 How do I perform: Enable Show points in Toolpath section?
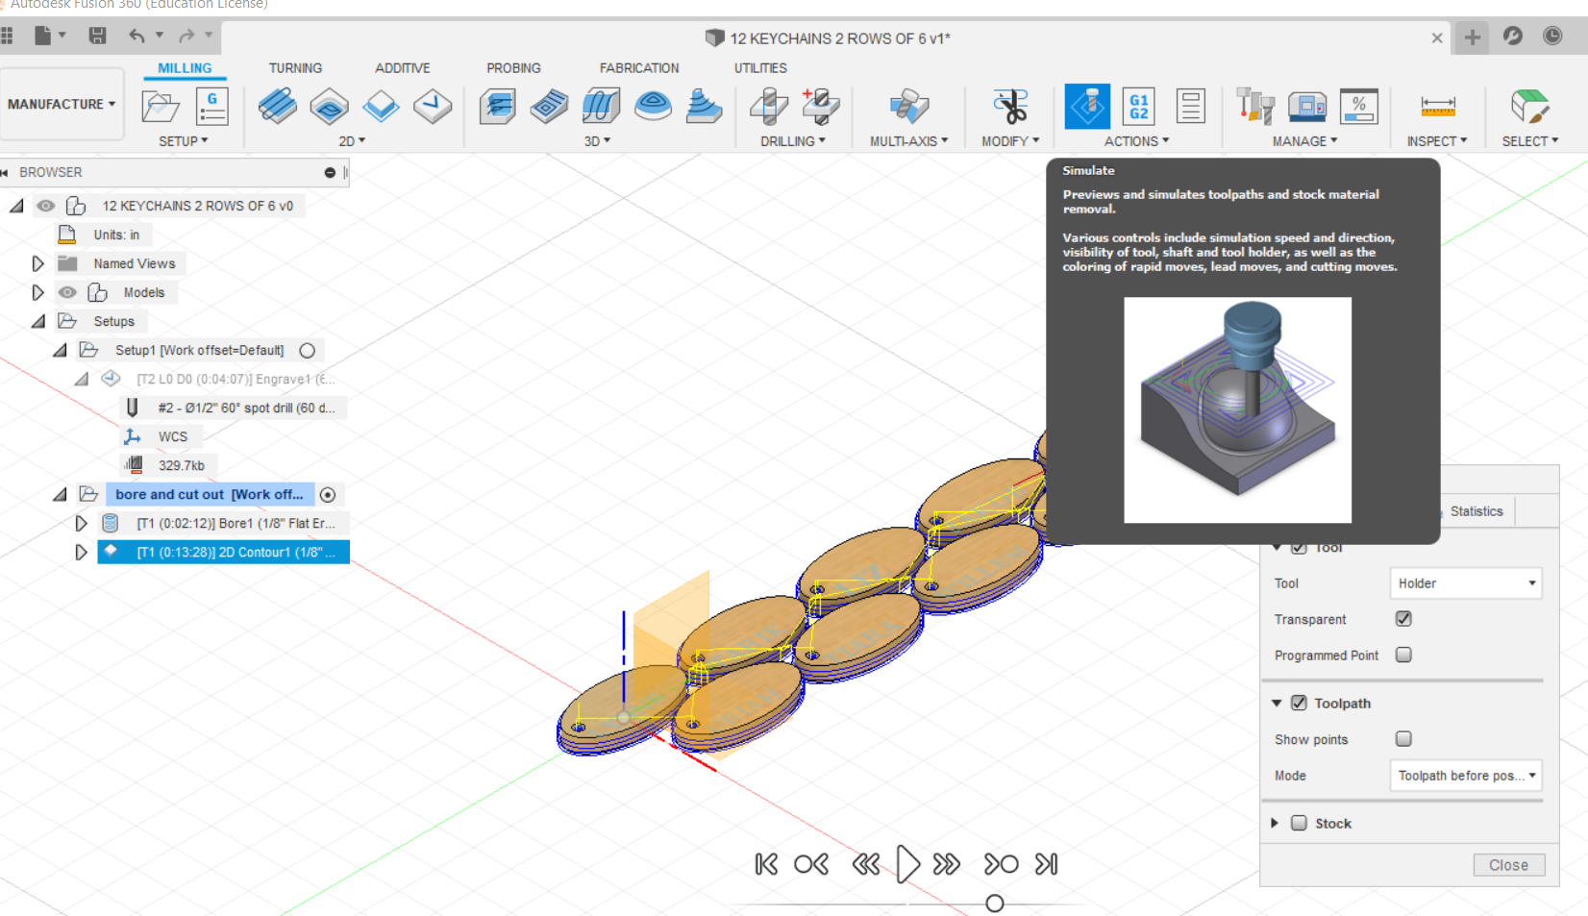coord(1402,738)
